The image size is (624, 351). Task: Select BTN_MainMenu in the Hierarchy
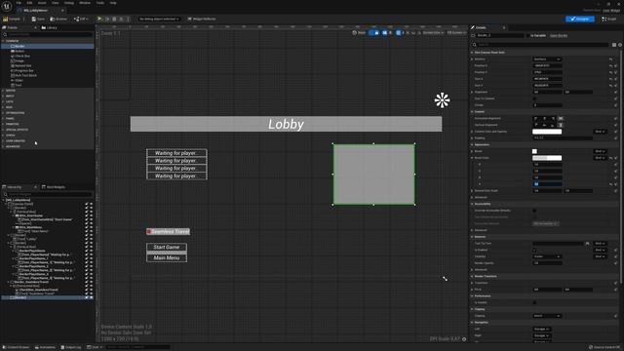(30, 227)
